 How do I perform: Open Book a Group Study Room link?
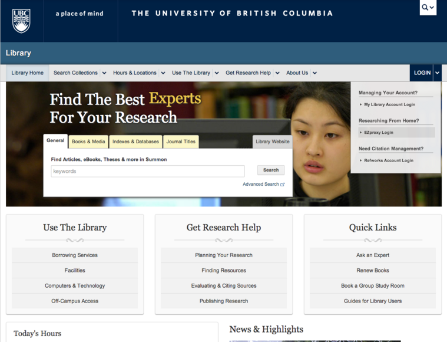373,286
